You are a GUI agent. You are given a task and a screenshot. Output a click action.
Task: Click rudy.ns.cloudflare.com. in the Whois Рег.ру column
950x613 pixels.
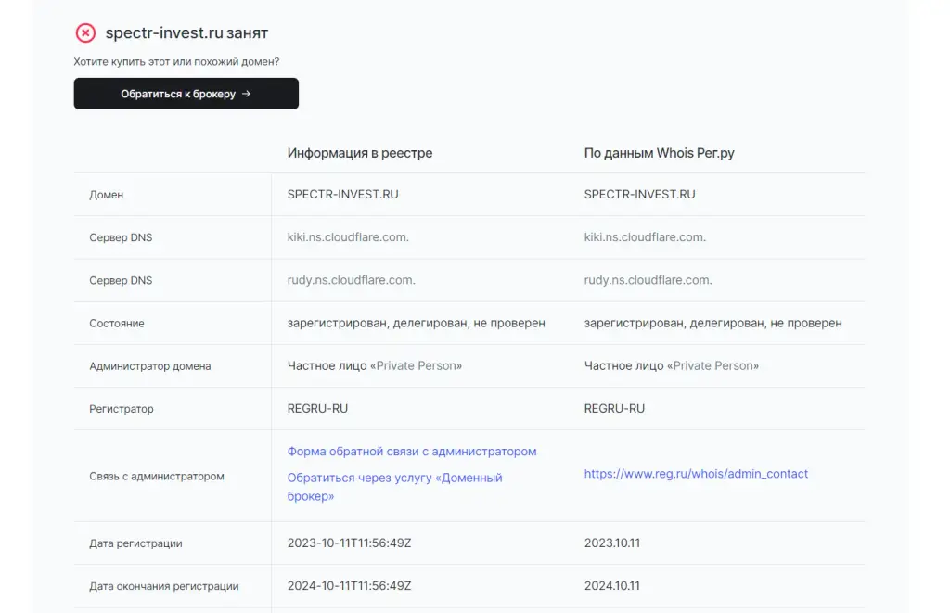[x=648, y=280]
